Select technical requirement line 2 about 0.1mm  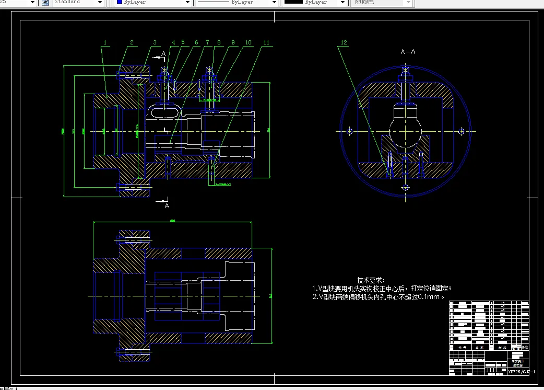(378, 297)
